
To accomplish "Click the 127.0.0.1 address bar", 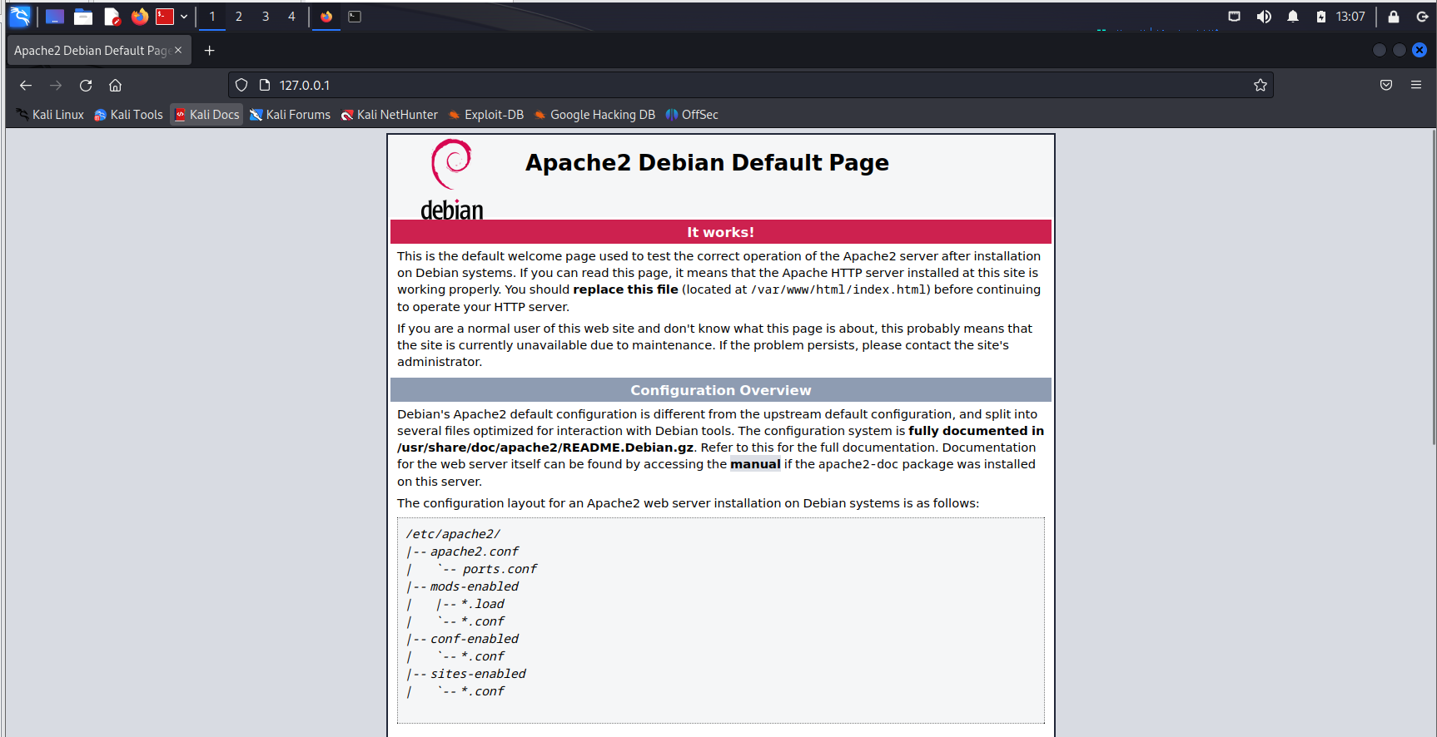I will [749, 85].
